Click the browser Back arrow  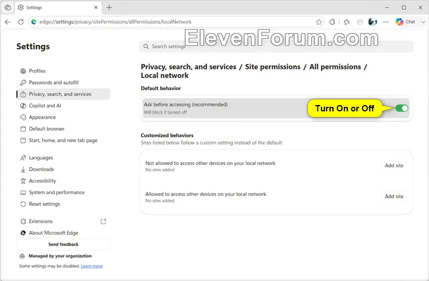7,22
